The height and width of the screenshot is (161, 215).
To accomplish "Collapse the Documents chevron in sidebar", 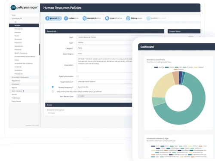I will 21,18.
